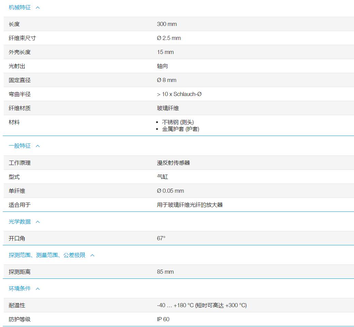Collapse the 一般特征 section chevron

(38, 146)
